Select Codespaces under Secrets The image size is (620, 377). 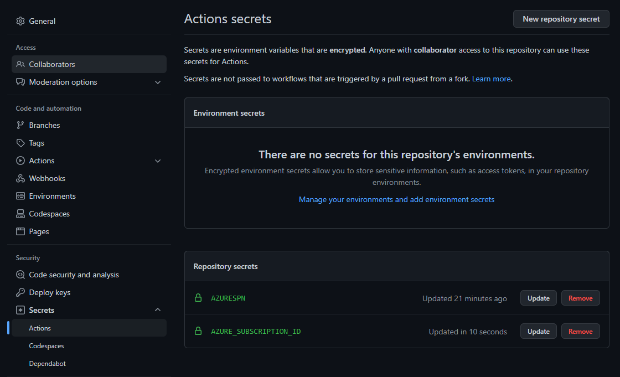pos(46,346)
